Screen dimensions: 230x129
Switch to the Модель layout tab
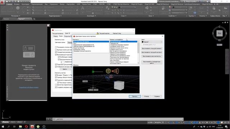(x=5, y=122)
